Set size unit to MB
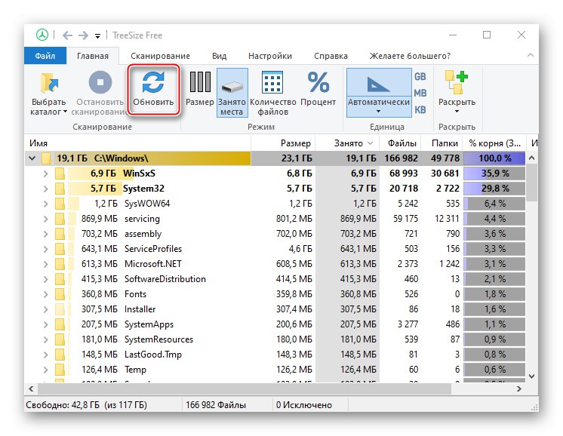The width and height of the screenshot is (563, 436). click(420, 93)
